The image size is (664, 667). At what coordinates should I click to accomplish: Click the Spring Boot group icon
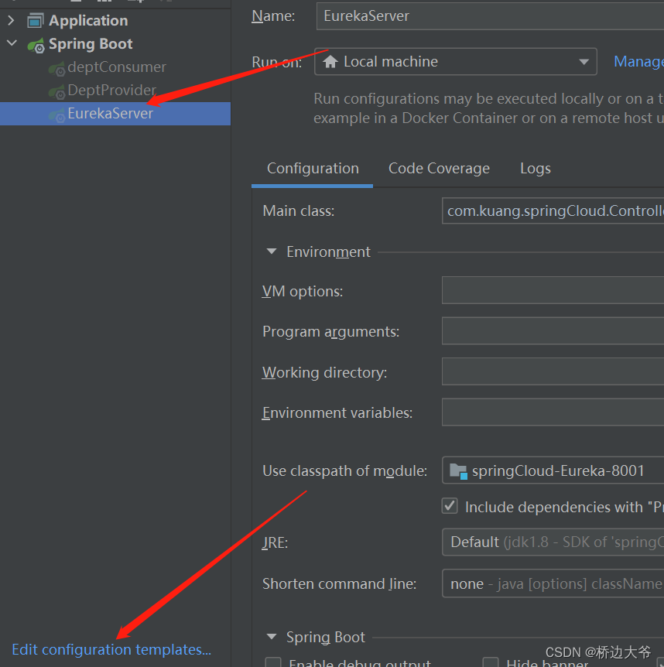[36, 45]
